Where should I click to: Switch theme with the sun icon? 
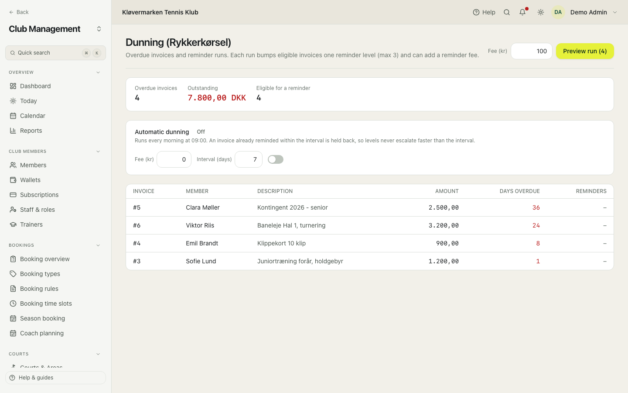[x=541, y=12]
